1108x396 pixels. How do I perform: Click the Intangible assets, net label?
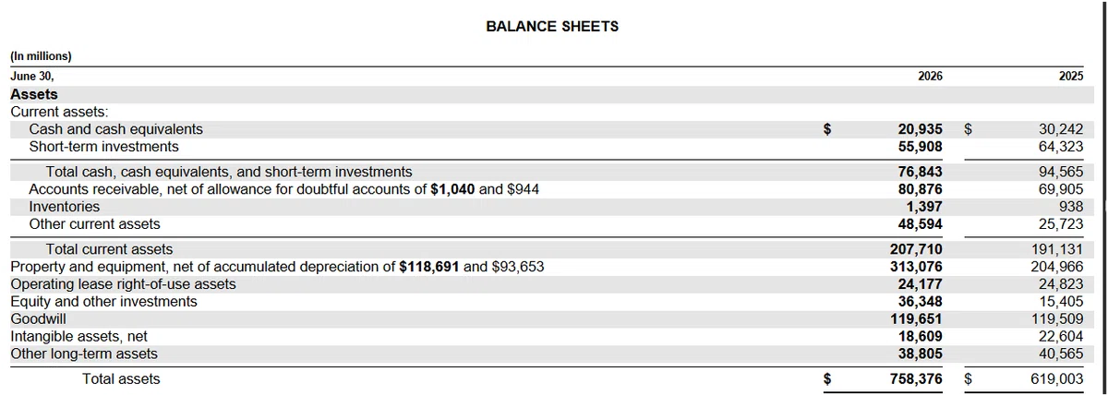78,337
